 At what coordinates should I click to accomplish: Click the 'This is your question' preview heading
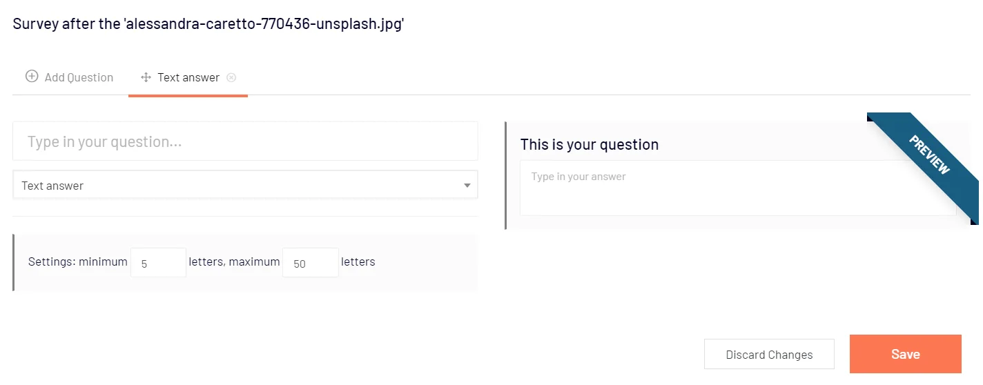pyautogui.click(x=589, y=144)
